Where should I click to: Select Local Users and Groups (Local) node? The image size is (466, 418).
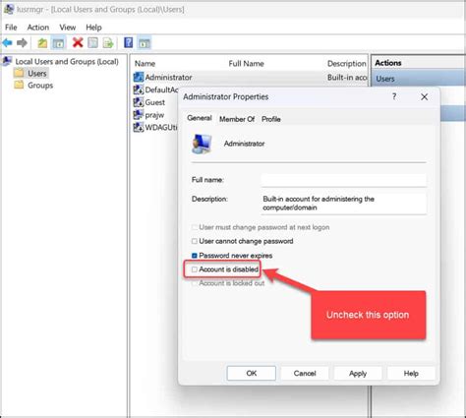pyautogui.click(x=67, y=61)
